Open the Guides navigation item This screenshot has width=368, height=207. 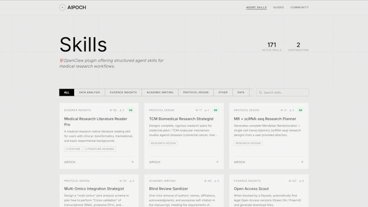(x=278, y=7)
